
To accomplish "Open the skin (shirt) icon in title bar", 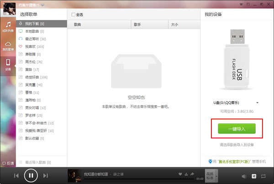I will 241,4.
